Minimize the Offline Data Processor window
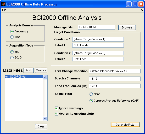 [129, 4]
